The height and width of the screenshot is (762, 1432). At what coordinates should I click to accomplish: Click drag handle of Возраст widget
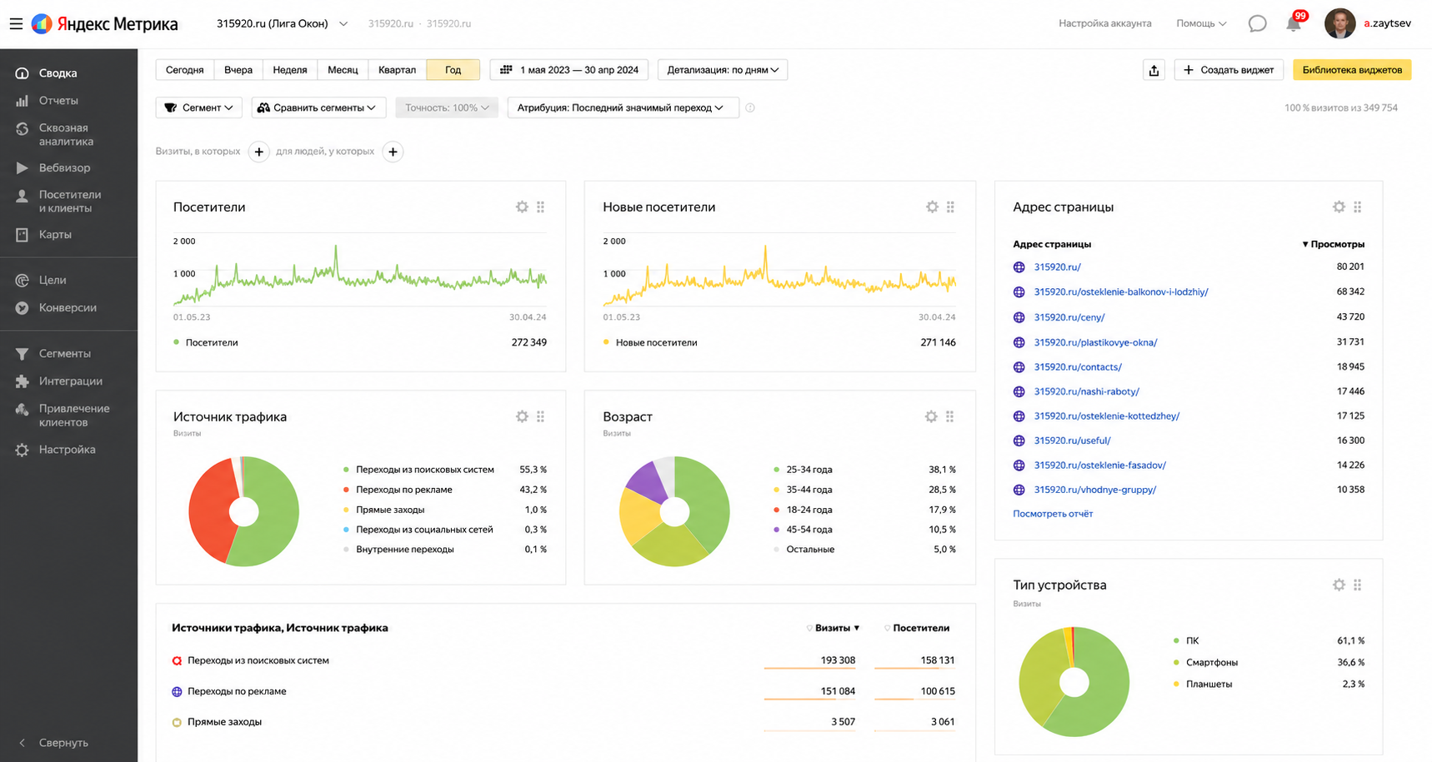950,416
